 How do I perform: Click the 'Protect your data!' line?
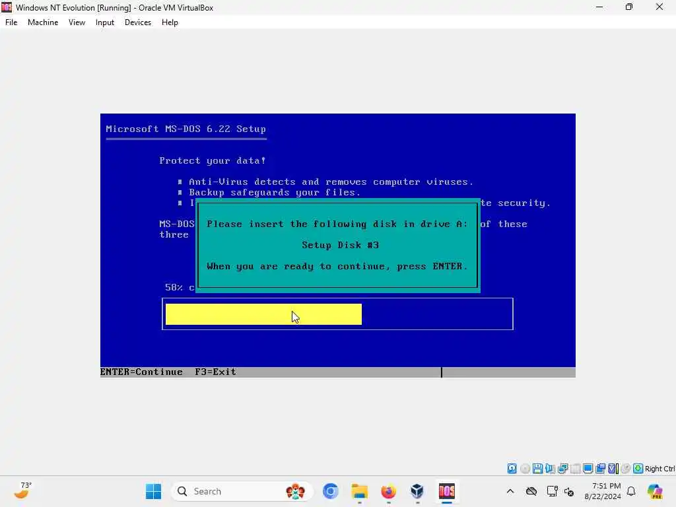click(x=213, y=161)
